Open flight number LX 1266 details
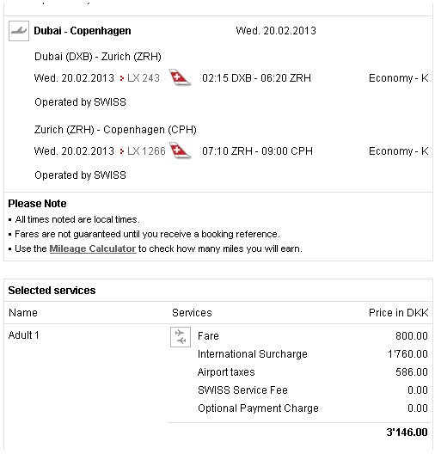This screenshot has width=435, height=454. click(146, 150)
